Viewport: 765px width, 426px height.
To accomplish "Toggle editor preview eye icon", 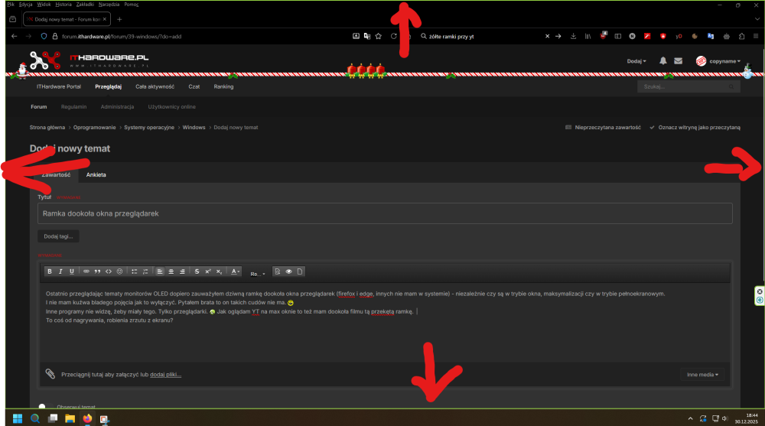I will click(289, 272).
